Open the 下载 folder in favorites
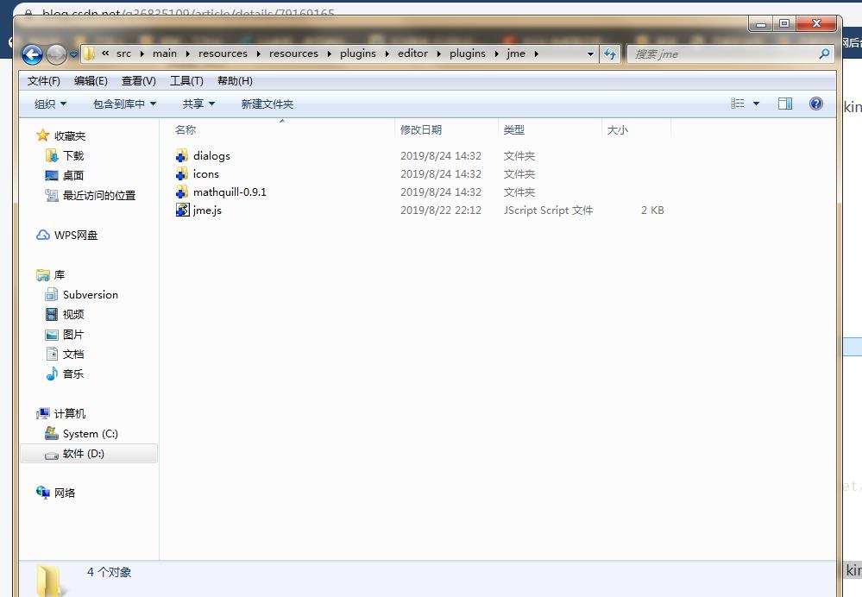The image size is (862, 597). tap(72, 155)
